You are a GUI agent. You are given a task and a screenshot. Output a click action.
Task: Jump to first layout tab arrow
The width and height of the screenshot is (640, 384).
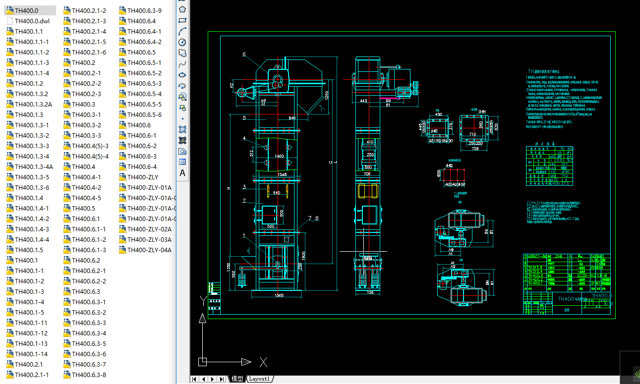194,379
